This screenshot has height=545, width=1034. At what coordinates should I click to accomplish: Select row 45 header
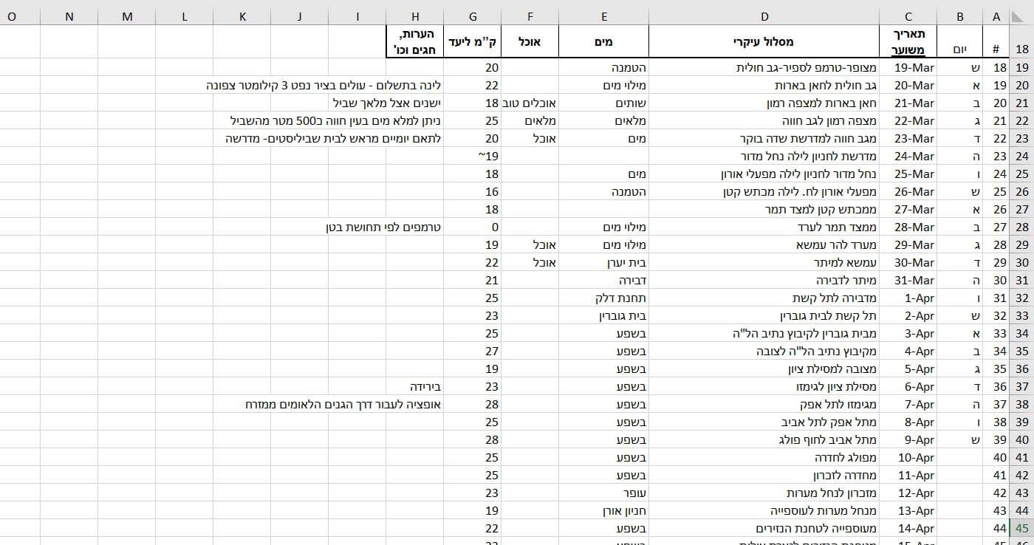pos(1022,528)
